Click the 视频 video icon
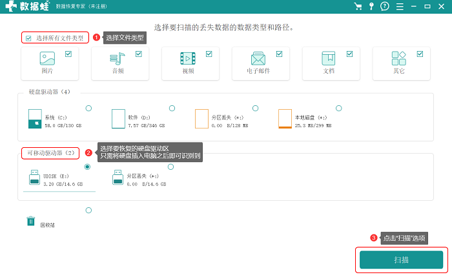This screenshot has width=452, height=277. [x=188, y=59]
